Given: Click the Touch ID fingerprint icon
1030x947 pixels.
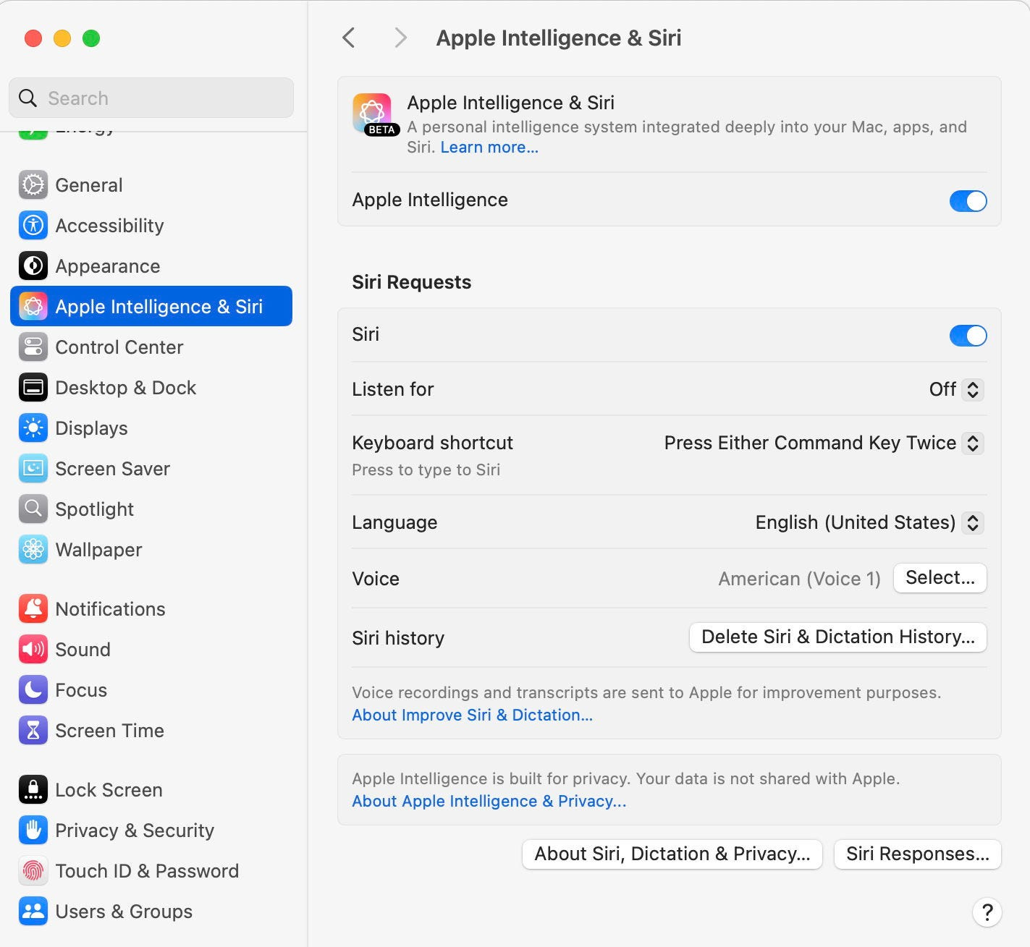Looking at the screenshot, I should (33, 871).
